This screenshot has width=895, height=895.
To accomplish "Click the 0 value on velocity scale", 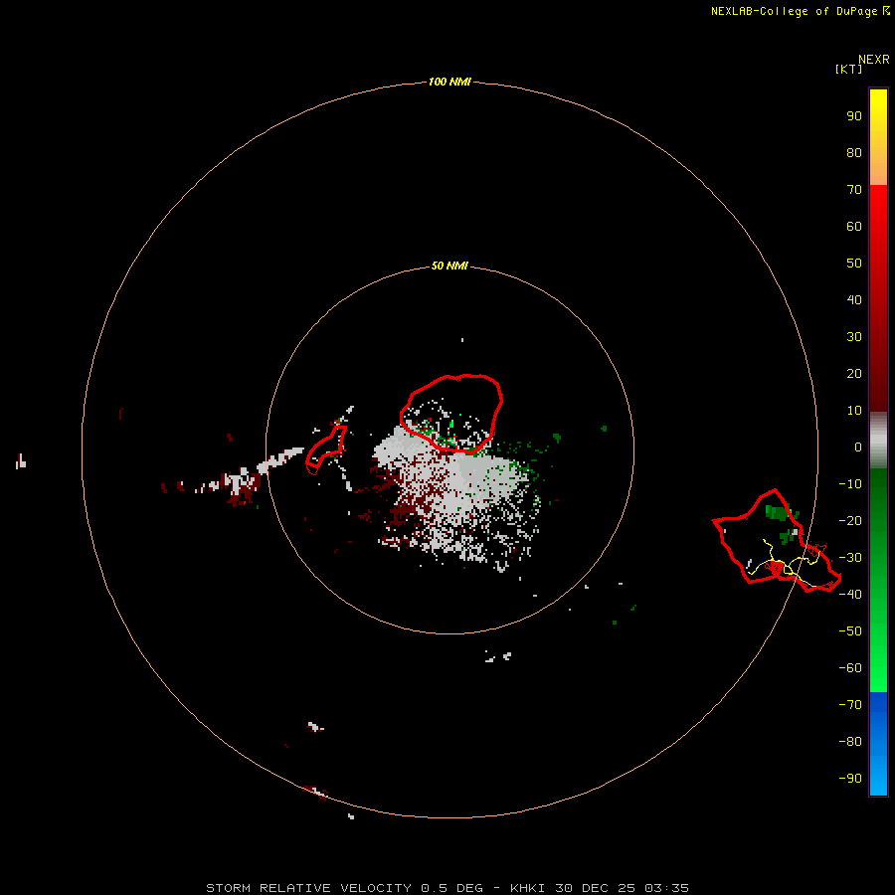I will (858, 447).
